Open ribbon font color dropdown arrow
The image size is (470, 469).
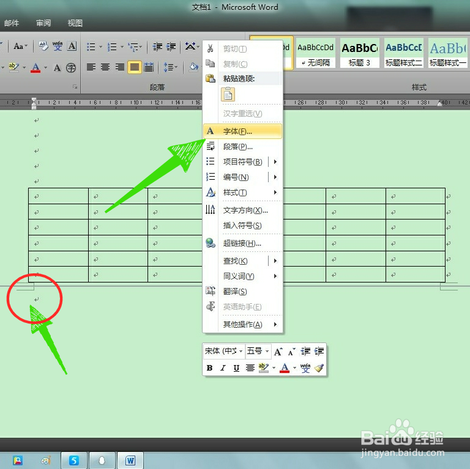pos(45,68)
